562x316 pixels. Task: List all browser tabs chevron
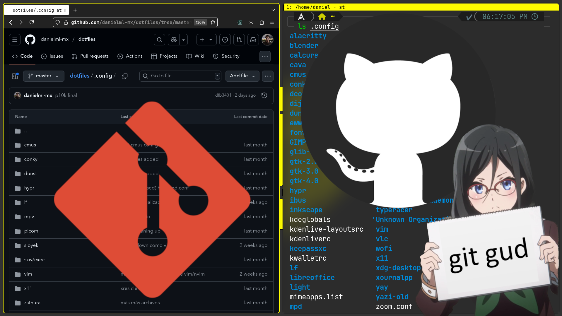point(273,10)
